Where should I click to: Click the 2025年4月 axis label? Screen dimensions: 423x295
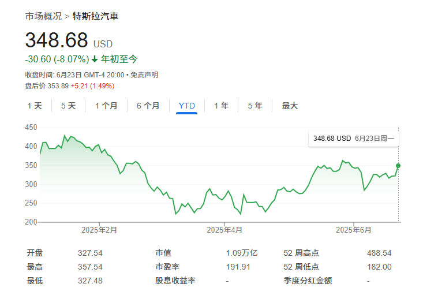pos(224,230)
